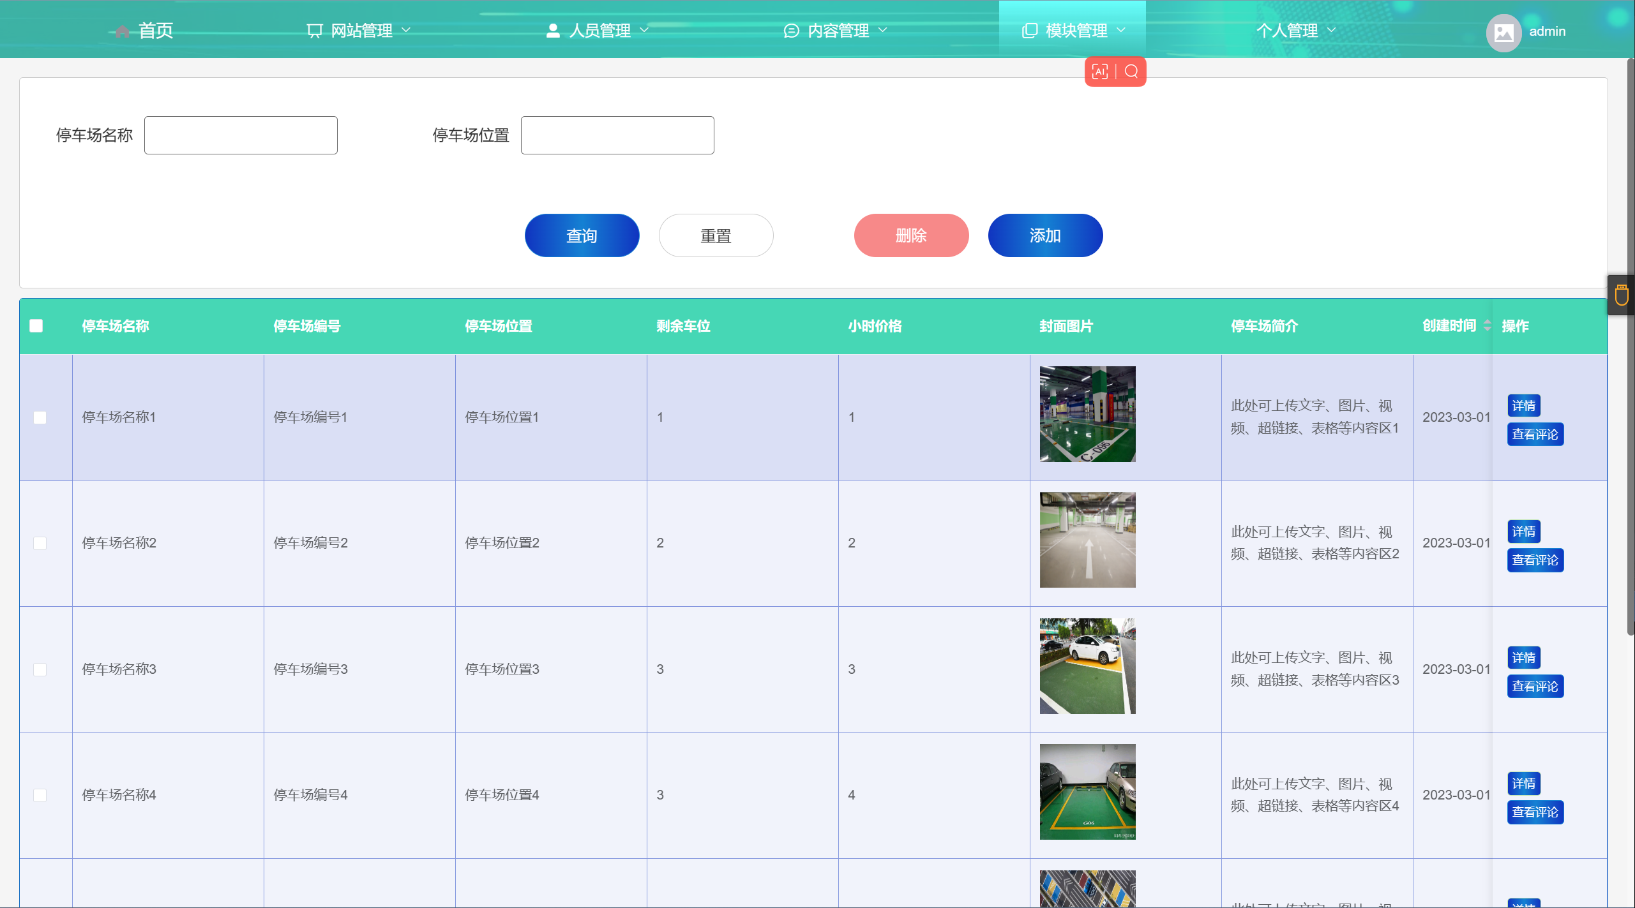The width and height of the screenshot is (1635, 908).
Task: Go to 首页 menu item
Action: 155,31
